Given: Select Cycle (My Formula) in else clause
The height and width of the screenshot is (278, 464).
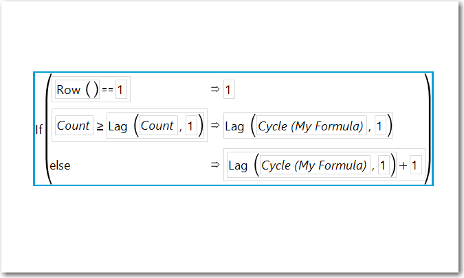Looking at the screenshot, I should click(x=315, y=165).
